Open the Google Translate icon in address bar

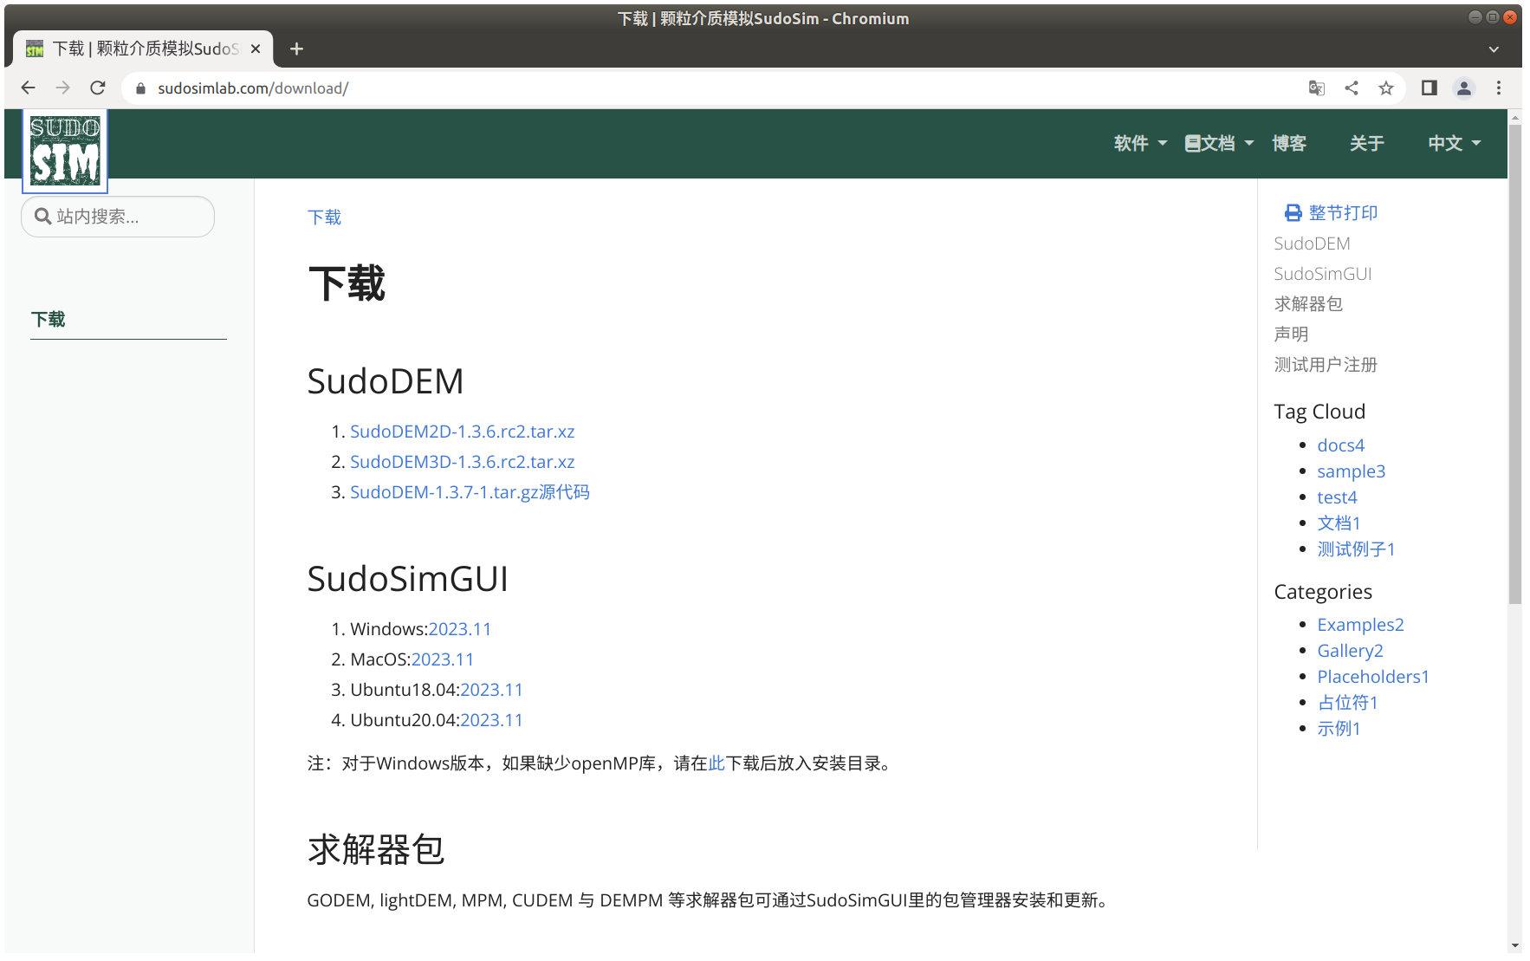click(1317, 88)
